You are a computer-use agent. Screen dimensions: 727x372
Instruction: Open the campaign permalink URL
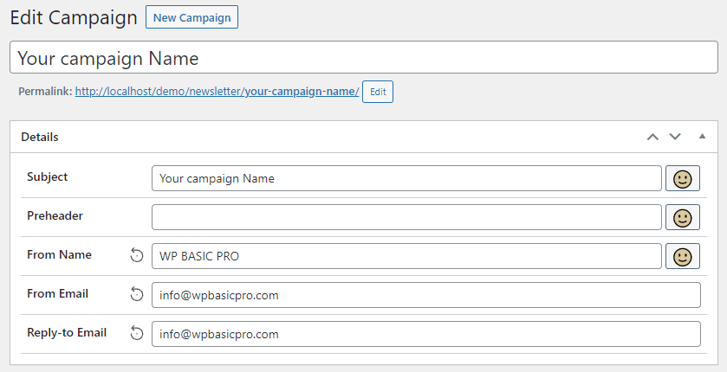click(217, 91)
